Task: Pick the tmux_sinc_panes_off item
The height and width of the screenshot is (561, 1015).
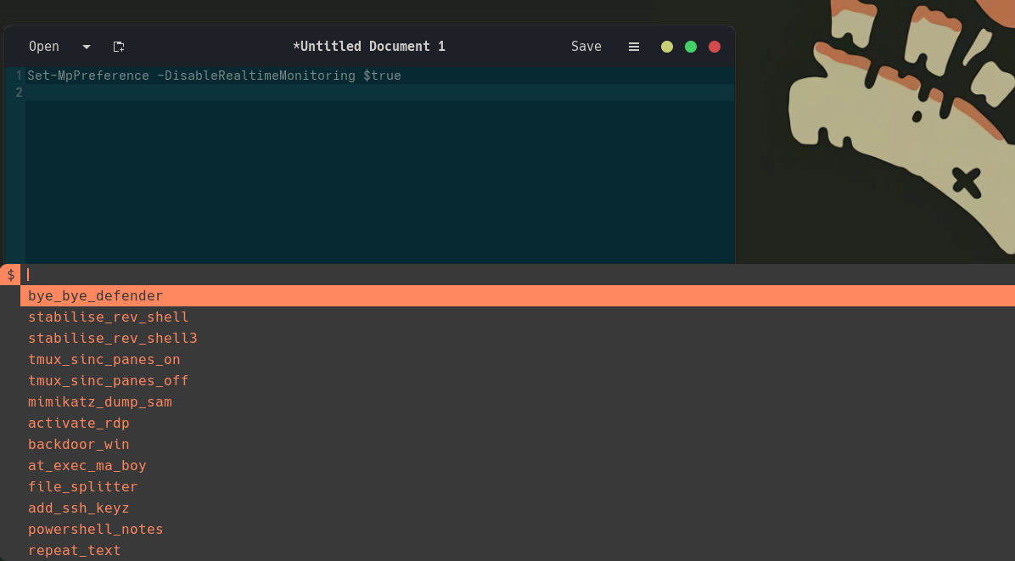Action: click(x=108, y=380)
